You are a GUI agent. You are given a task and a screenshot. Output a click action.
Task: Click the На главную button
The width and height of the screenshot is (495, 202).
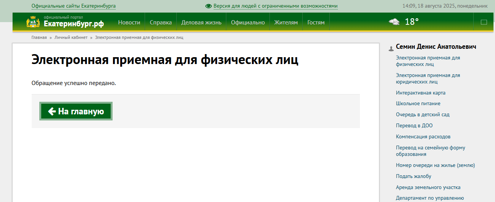(76, 111)
